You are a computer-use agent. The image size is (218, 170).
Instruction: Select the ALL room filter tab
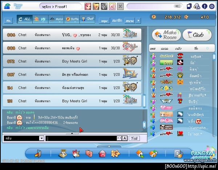pyautogui.click(x=25, y=19)
